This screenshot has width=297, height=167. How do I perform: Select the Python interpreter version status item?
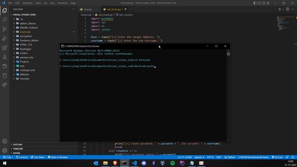point(253,157)
